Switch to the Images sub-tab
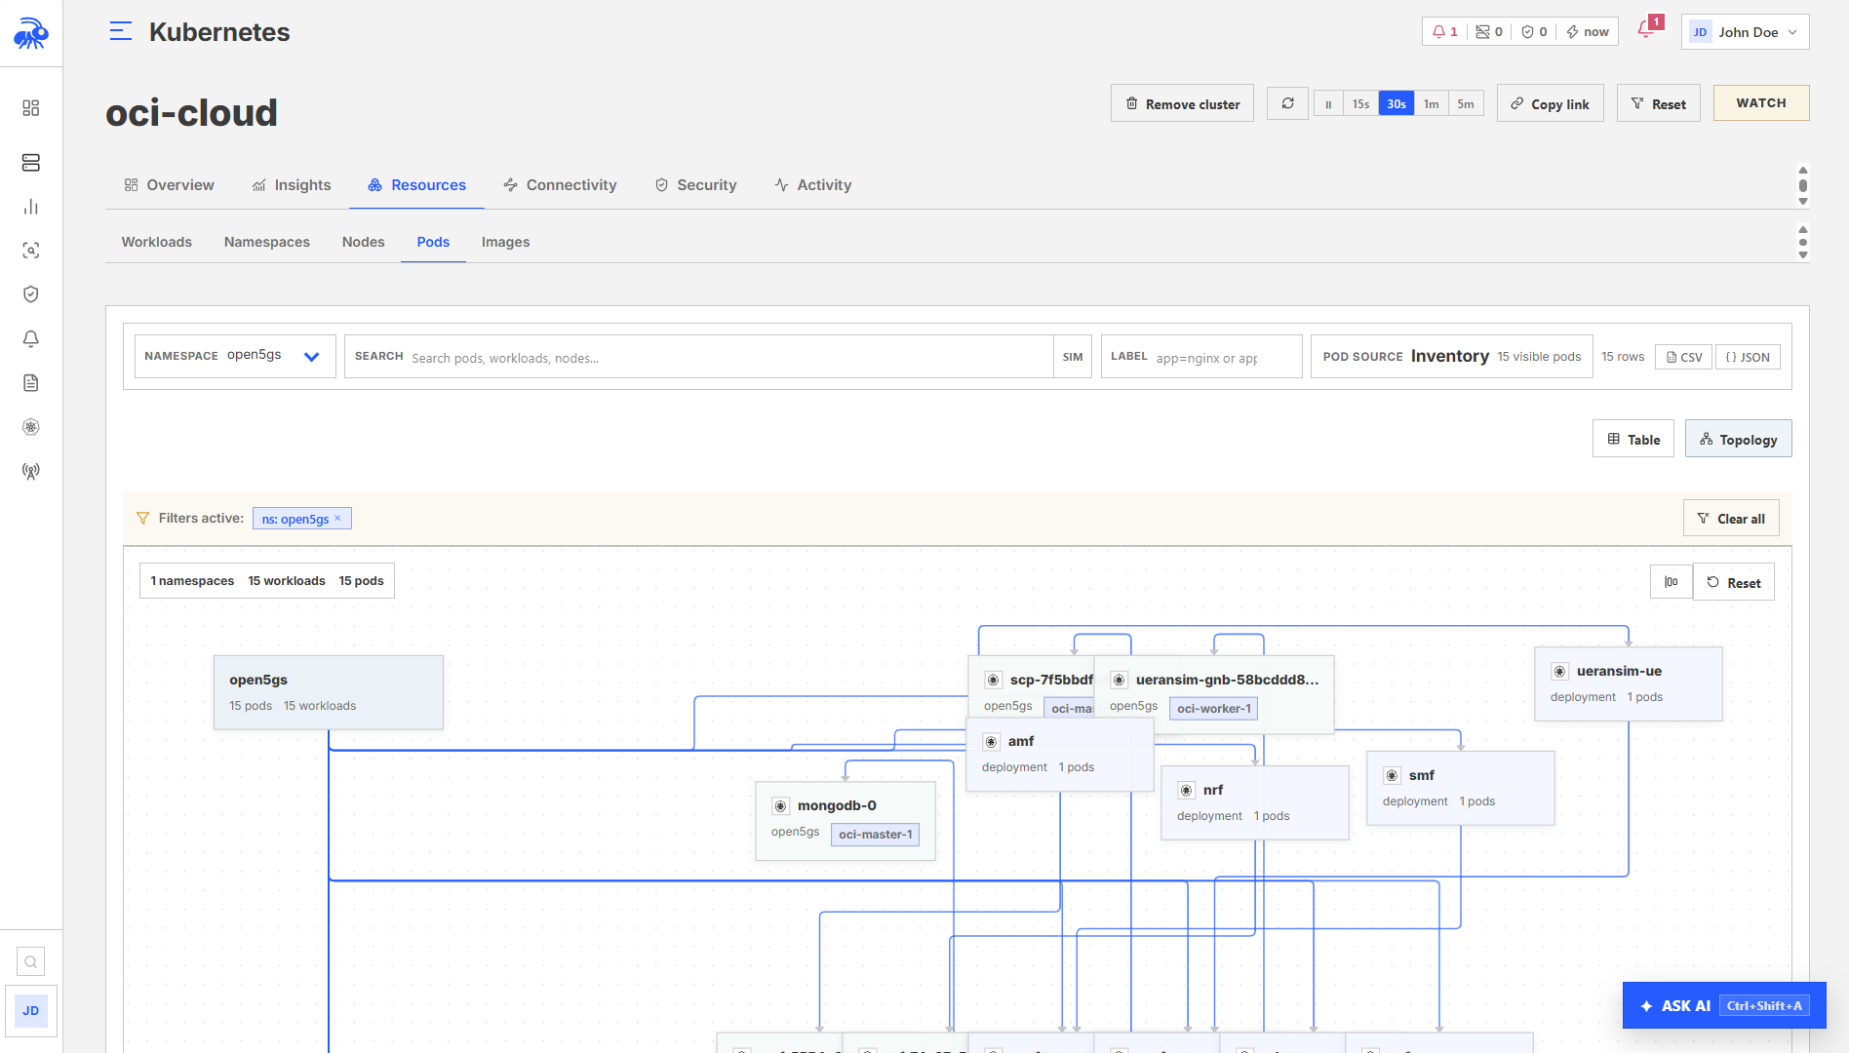Screen dimensions: 1849x1053 (x=506, y=242)
